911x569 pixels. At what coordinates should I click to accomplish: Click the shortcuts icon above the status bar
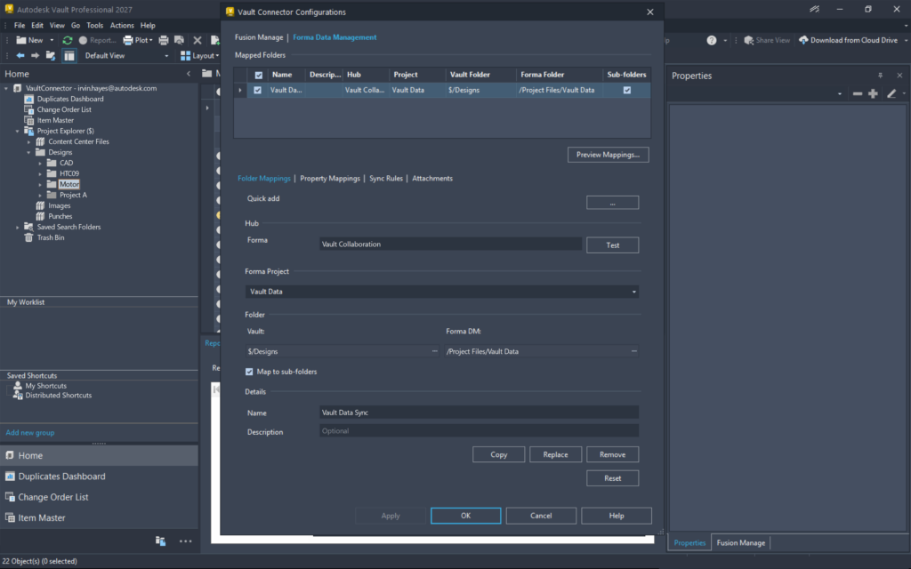(x=160, y=541)
